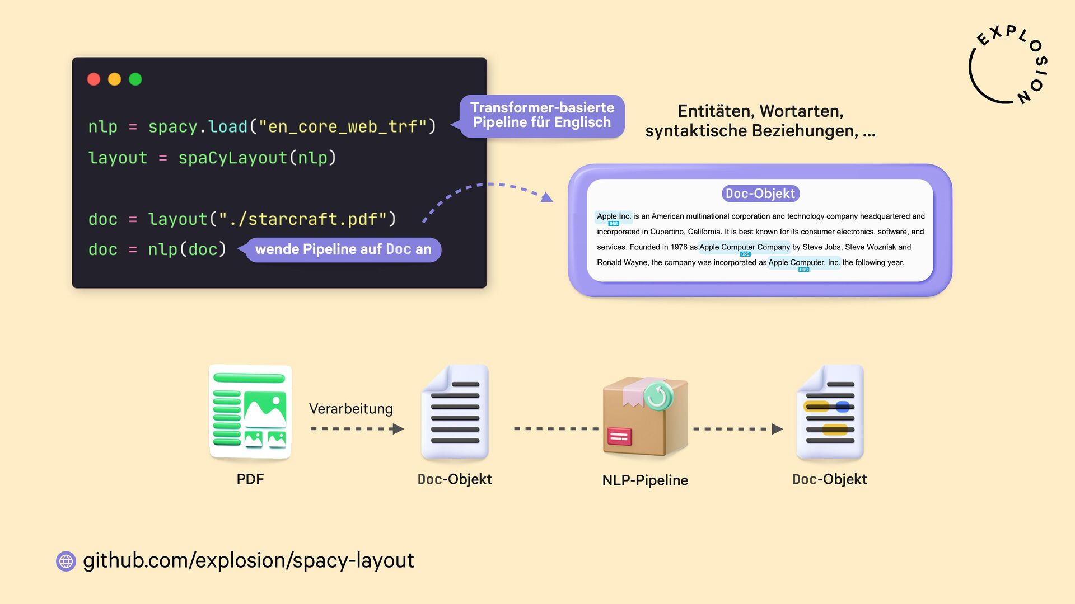The image size is (1075, 604).
Task: Click the 'Apple Inc.' highlighted entity
Action: [614, 216]
